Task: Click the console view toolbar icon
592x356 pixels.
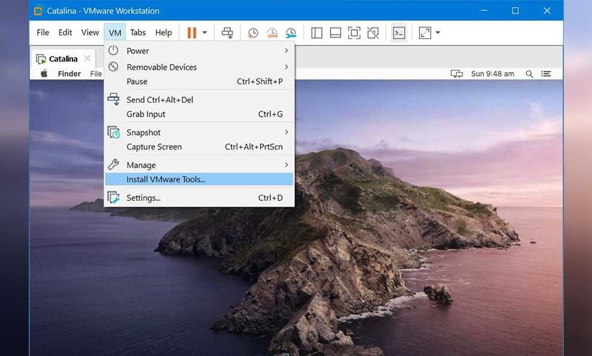Action: (x=399, y=33)
